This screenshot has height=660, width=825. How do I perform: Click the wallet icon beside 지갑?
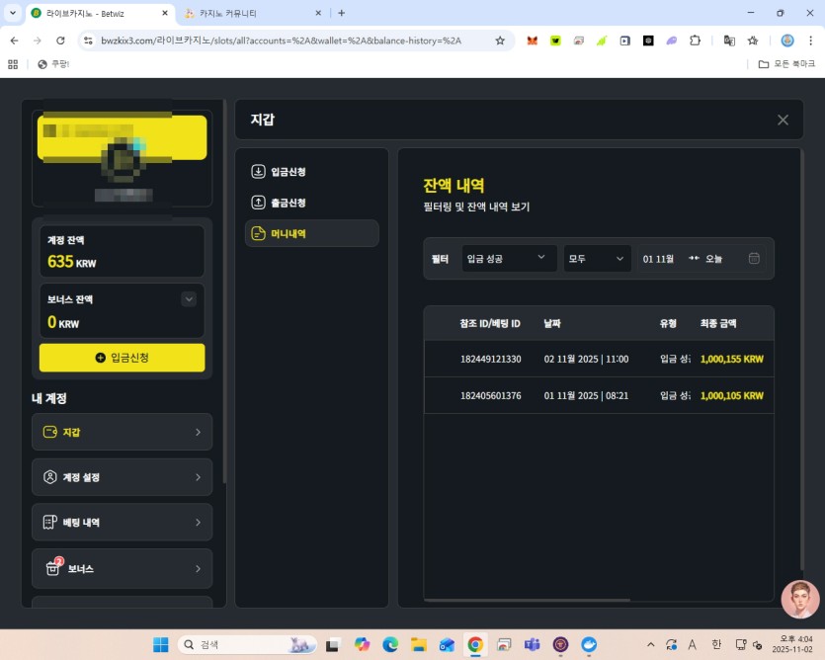tap(49, 432)
